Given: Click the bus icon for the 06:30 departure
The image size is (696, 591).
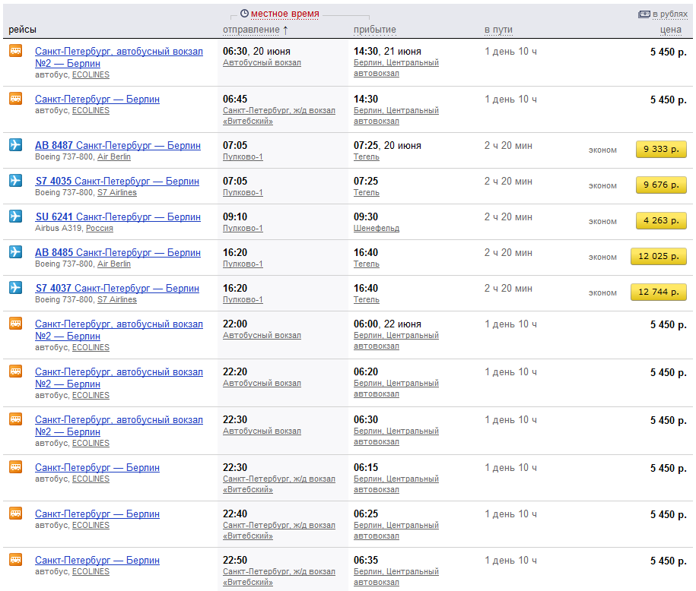Looking at the screenshot, I should click(15, 51).
